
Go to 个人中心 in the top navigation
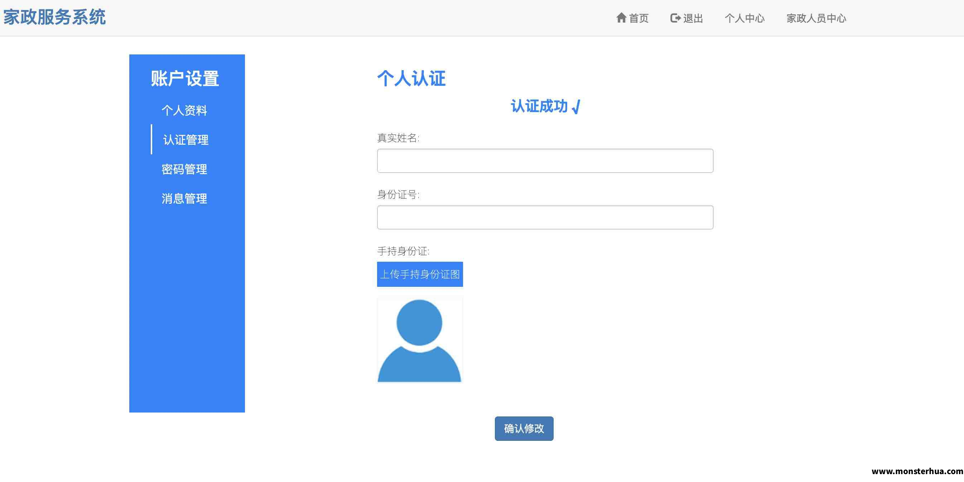pyautogui.click(x=745, y=18)
